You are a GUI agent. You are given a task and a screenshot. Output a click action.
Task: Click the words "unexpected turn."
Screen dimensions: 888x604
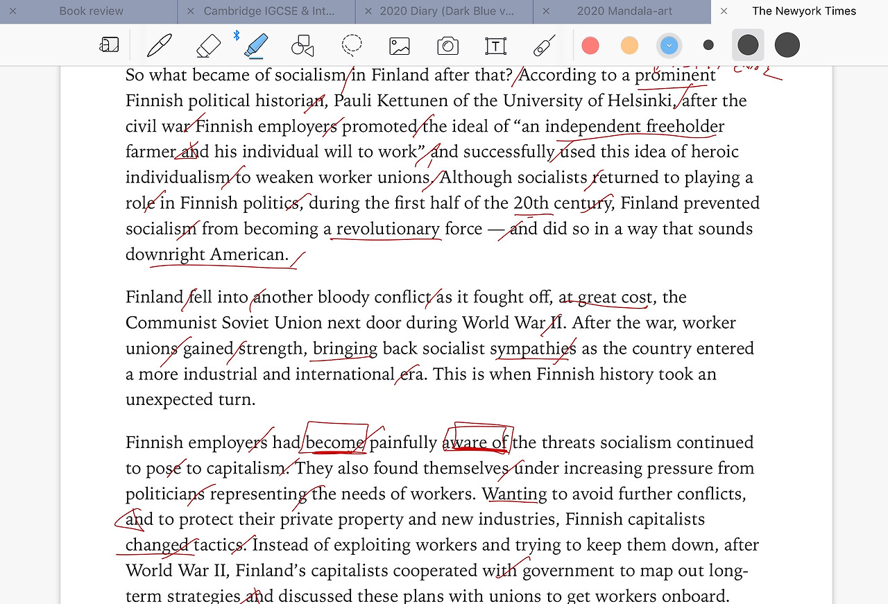[x=191, y=400]
